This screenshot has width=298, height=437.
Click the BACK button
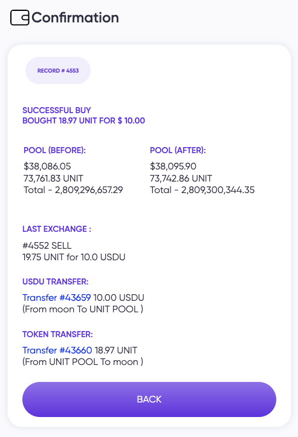click(x=149, y=399)
